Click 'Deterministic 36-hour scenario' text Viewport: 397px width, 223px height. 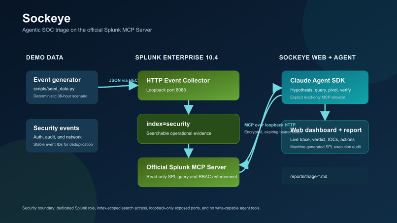click(60, 96)
